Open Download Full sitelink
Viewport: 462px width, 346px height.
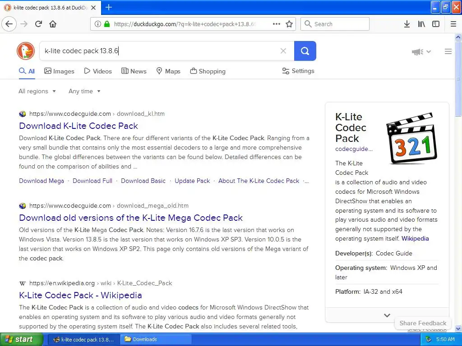(x=92, y=181)
